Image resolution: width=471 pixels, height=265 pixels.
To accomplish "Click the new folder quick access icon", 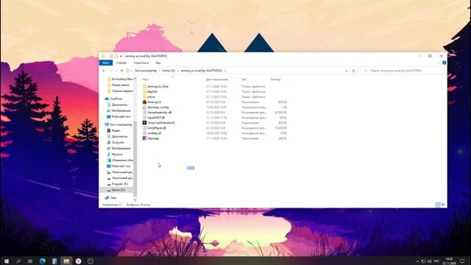I will click(x=116, y=56).
